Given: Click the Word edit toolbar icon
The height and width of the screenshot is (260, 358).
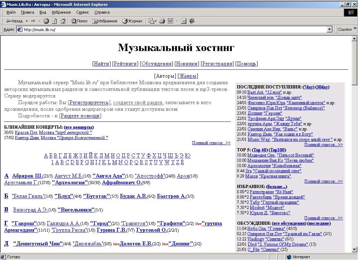Looking at the screenshot, I should [x=170, y=21].
